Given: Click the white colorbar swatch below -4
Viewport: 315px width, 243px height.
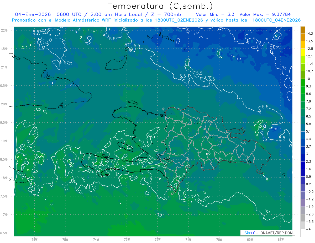Looking at the screenshot, I should 303,233.
